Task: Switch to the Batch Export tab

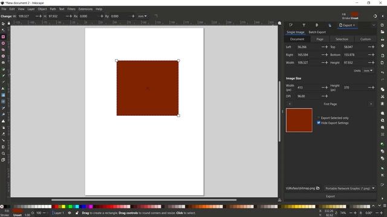Action: pyautogui.click(x=317, y=32)
